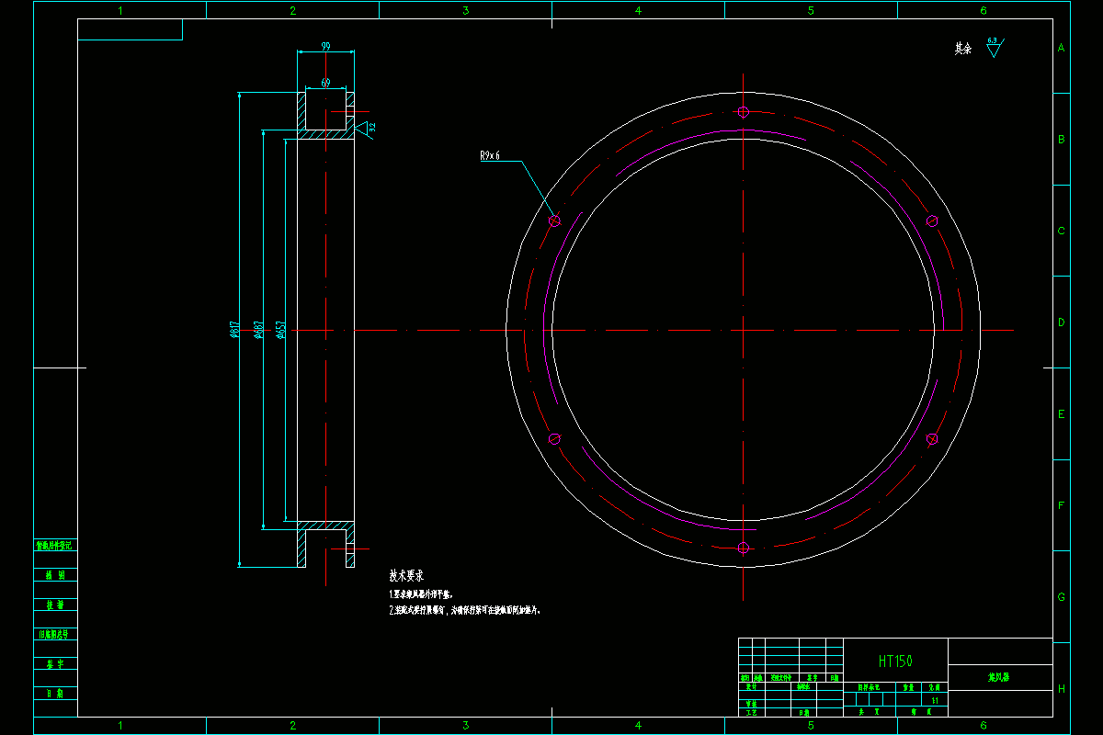Click the 比例 header in the title block
The height and width of the screenshot is (735, 1103).
[x=935, y=687]
